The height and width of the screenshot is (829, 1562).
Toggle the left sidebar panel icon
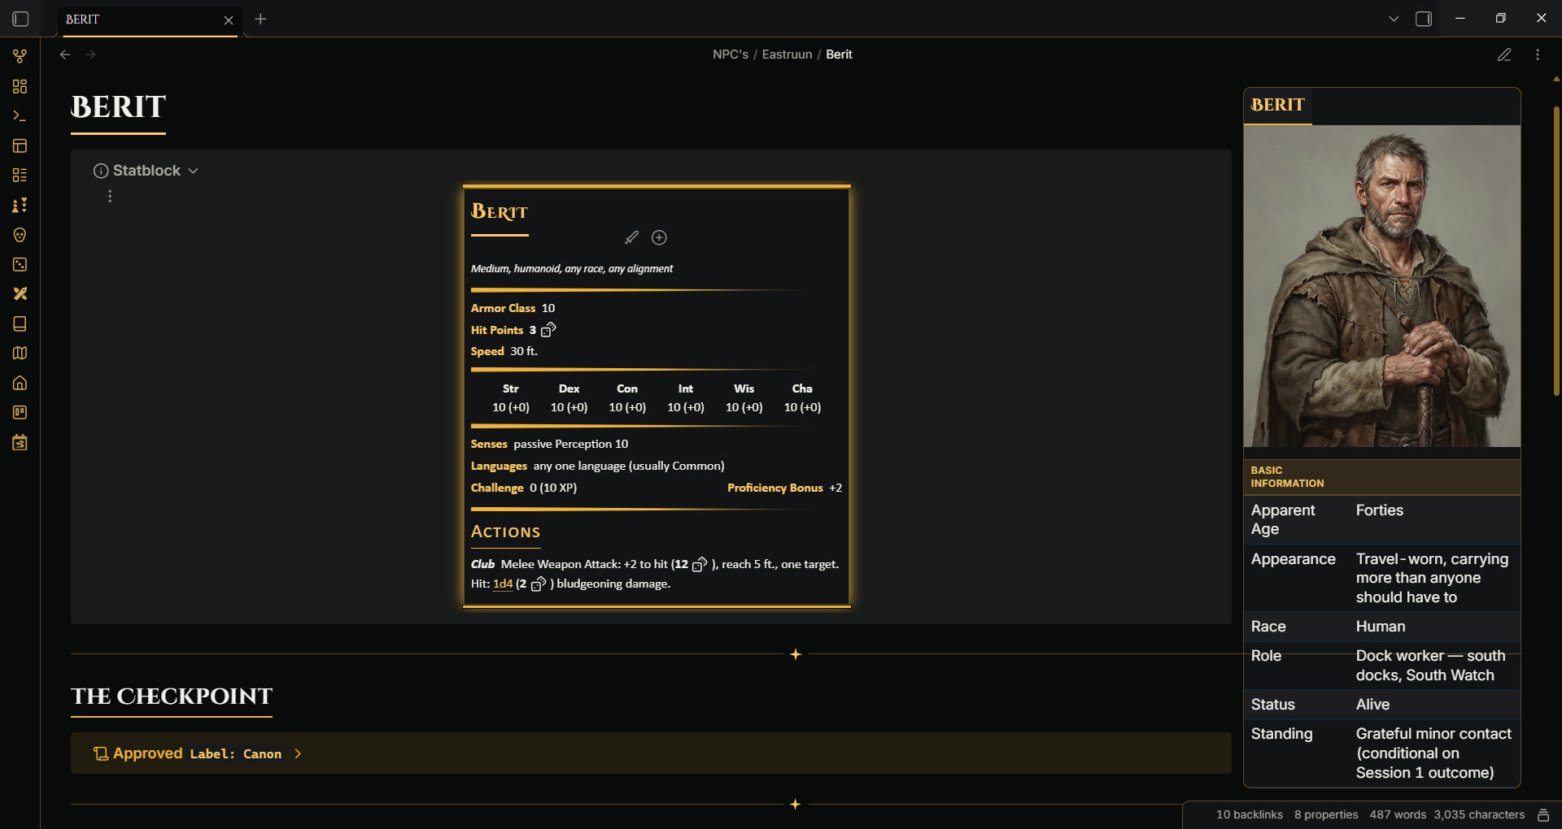pos(20,19)
